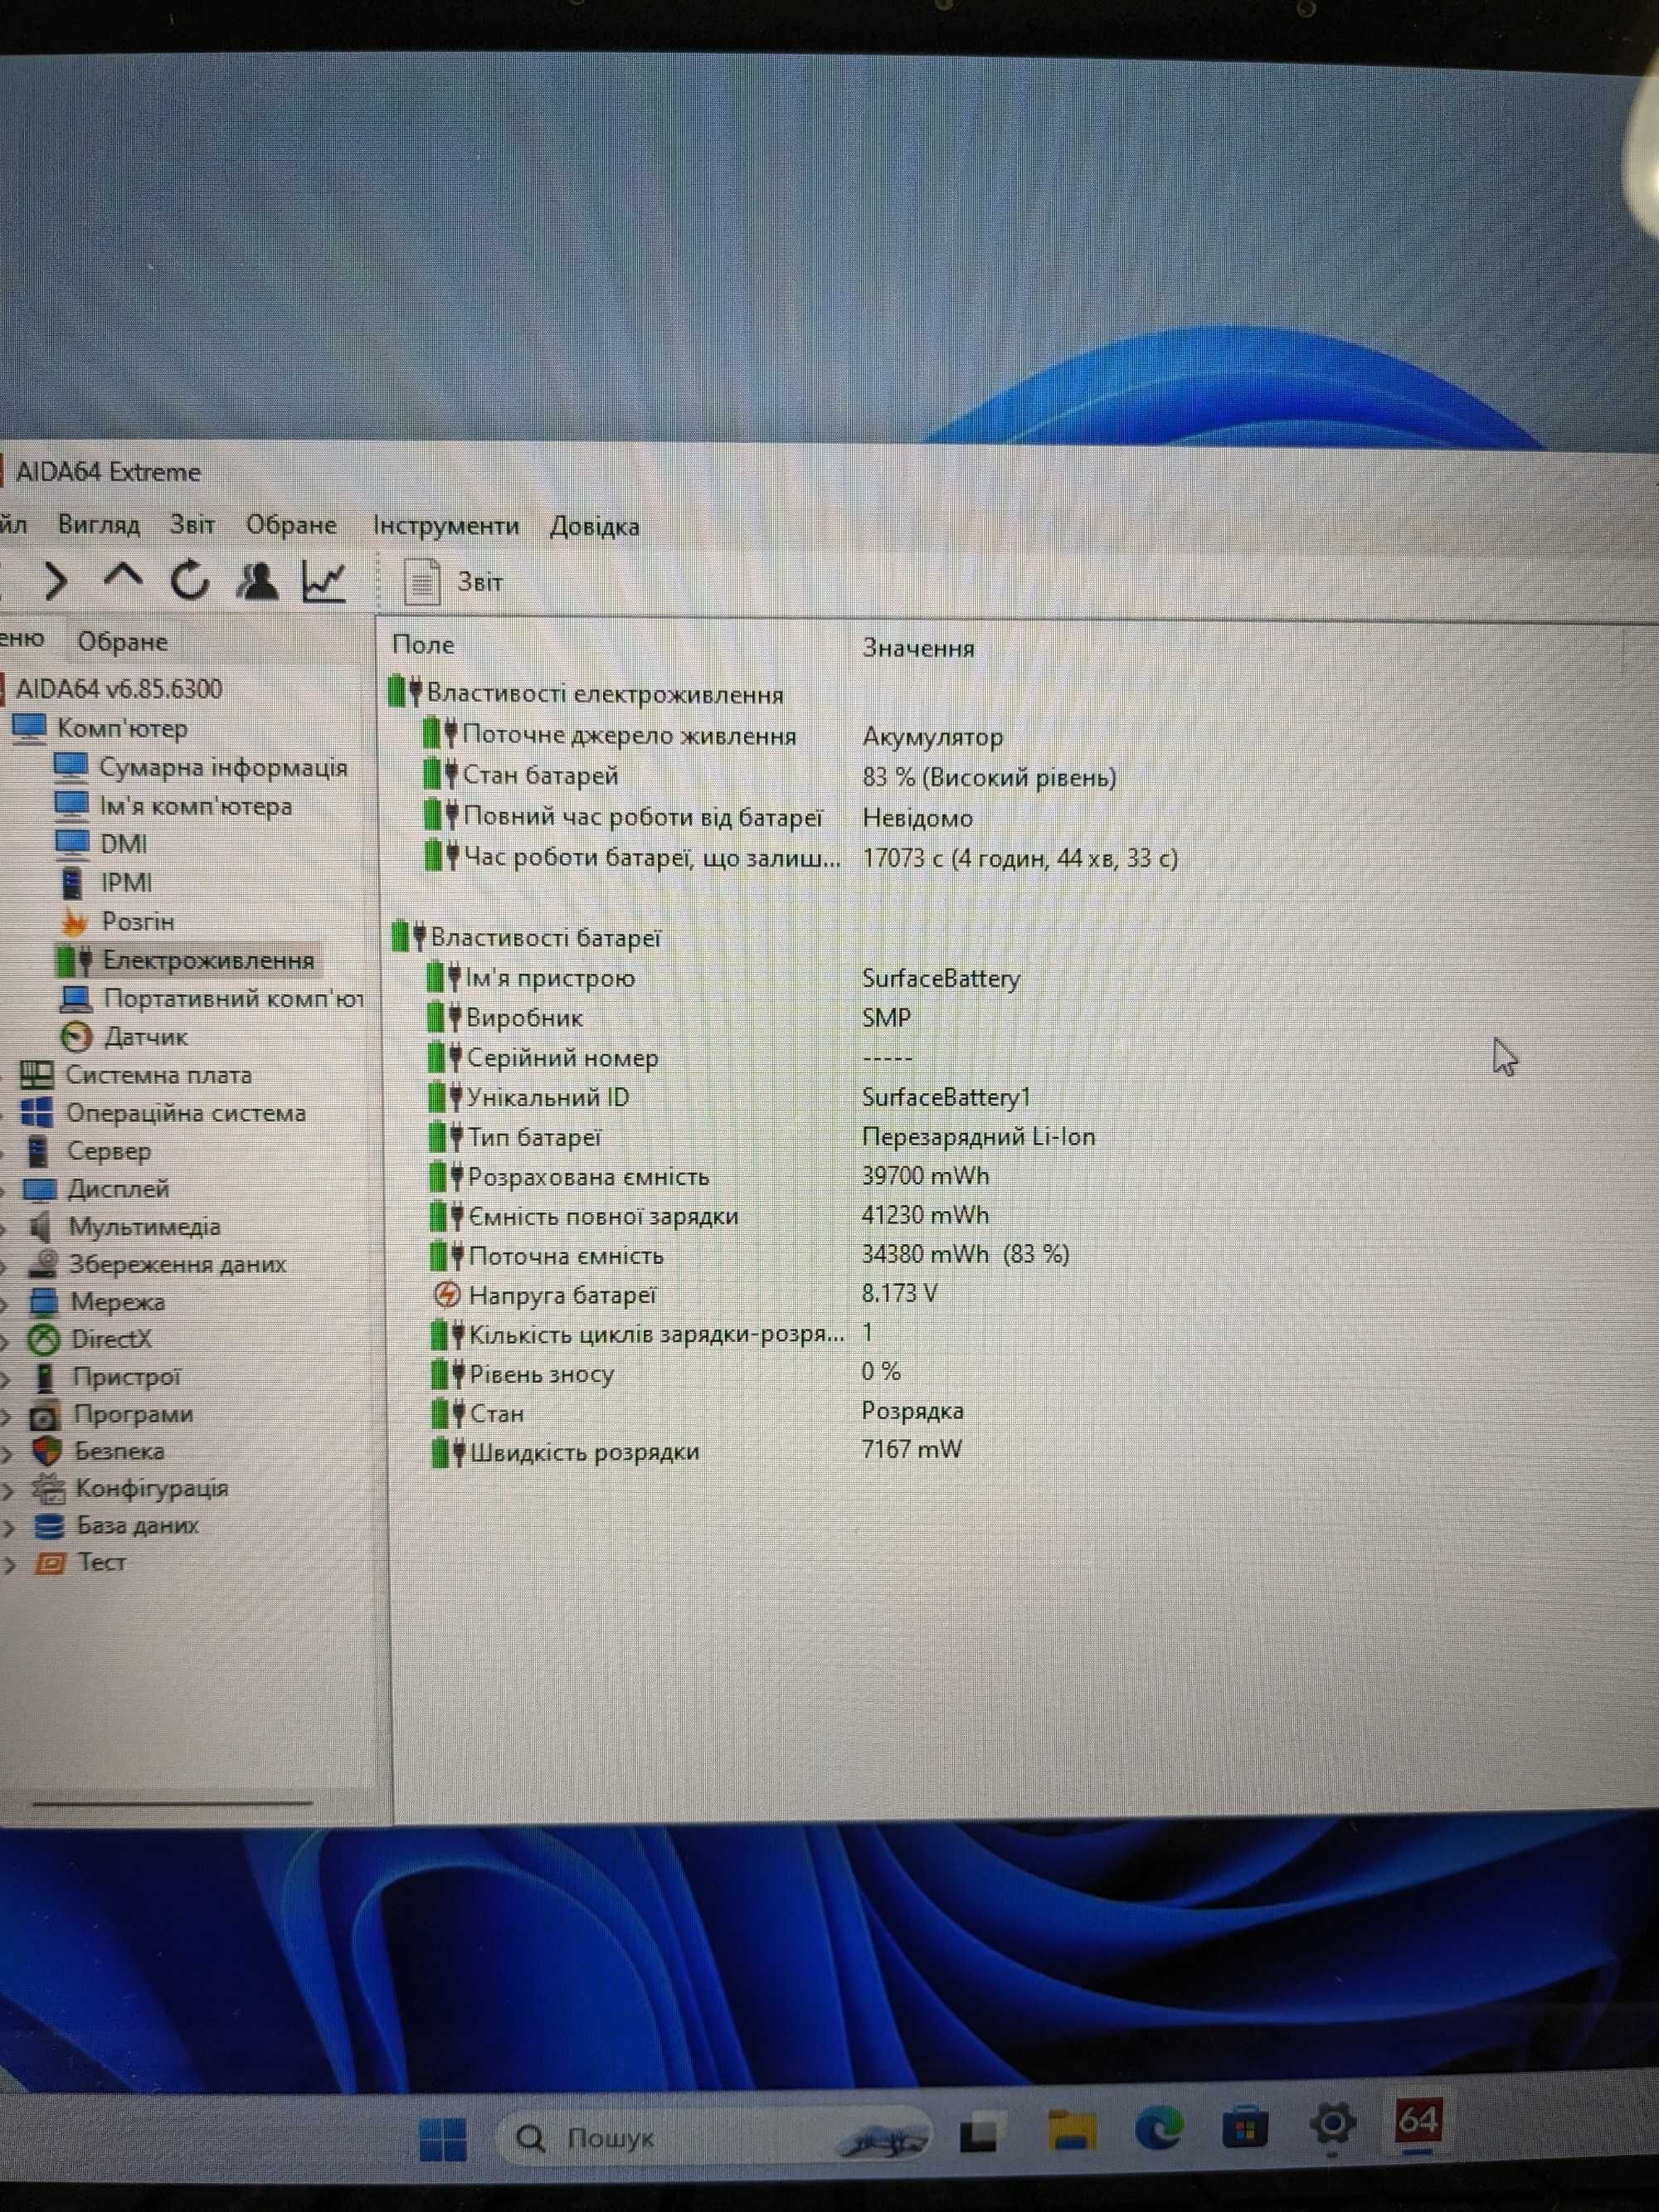Switch to the Обране panel tab

(x=122, y=641)
